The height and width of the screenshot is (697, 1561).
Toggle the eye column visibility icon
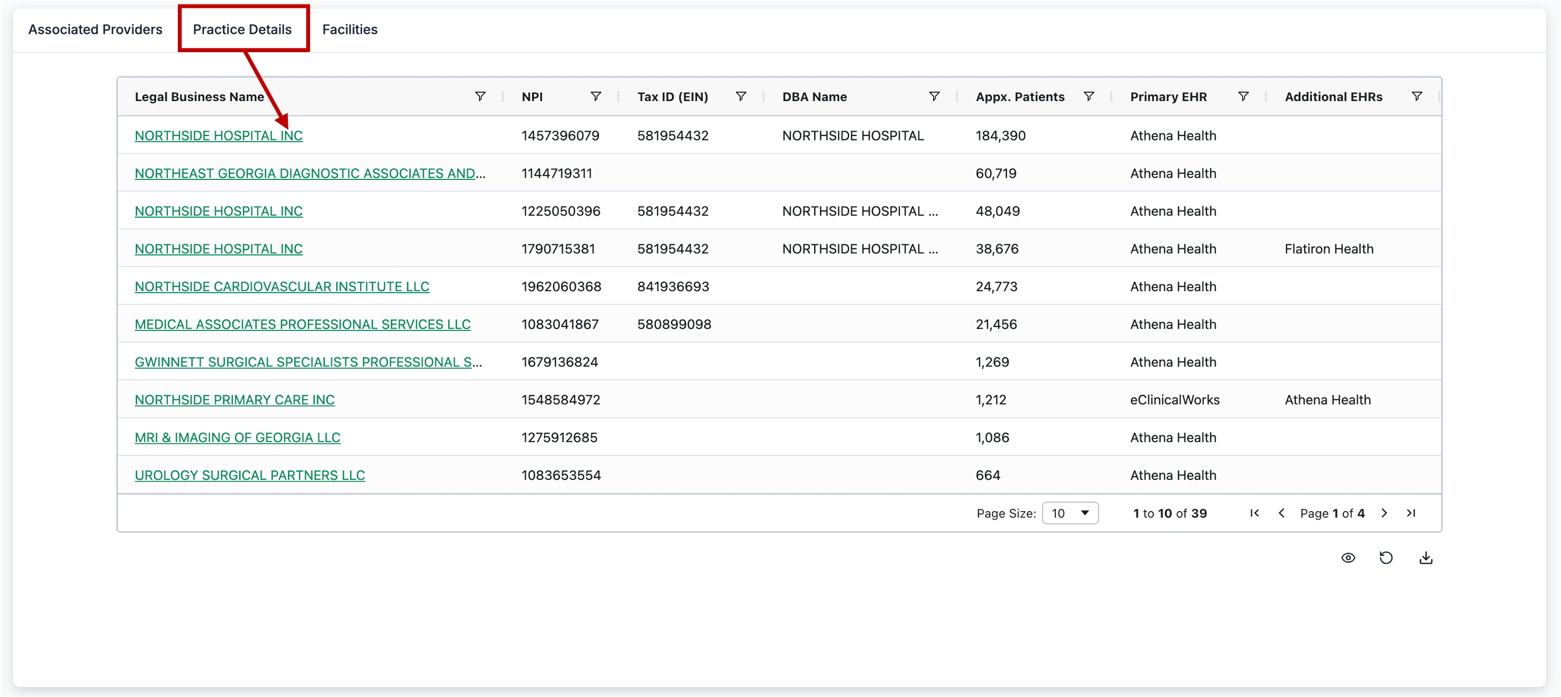coord(1348,558)
